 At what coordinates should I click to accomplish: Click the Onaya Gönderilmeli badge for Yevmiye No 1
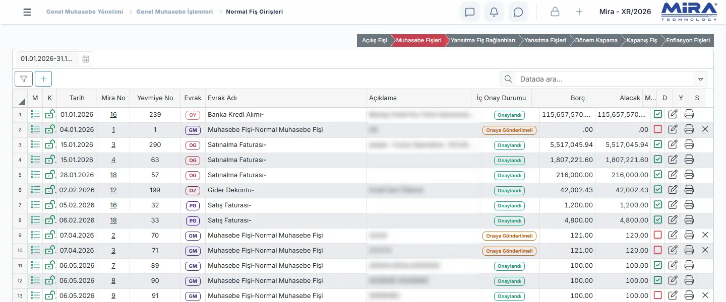[509, 130]
